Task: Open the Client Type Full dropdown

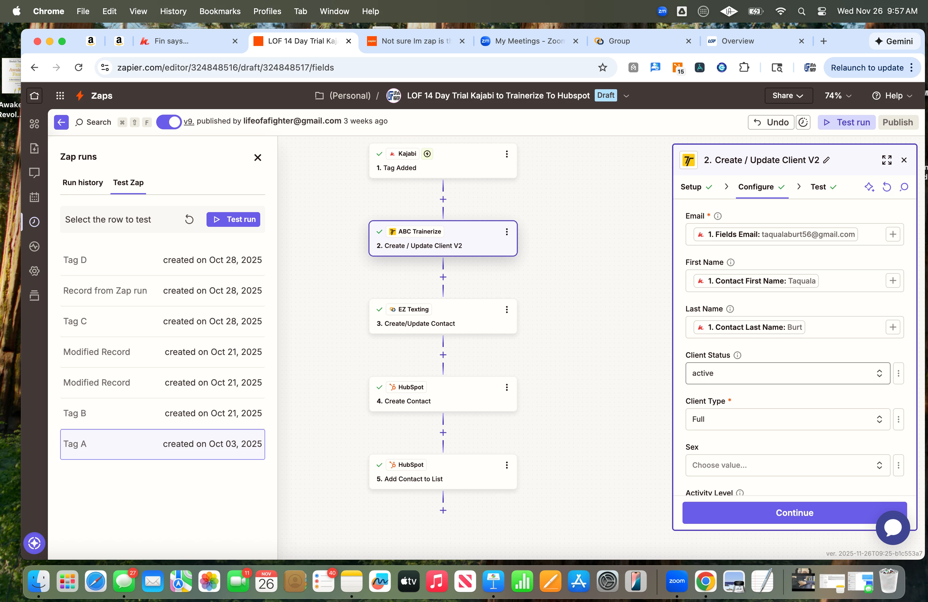Action: [787, 419]
